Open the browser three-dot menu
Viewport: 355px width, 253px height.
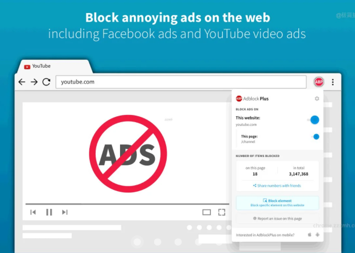tap(333, 82)
